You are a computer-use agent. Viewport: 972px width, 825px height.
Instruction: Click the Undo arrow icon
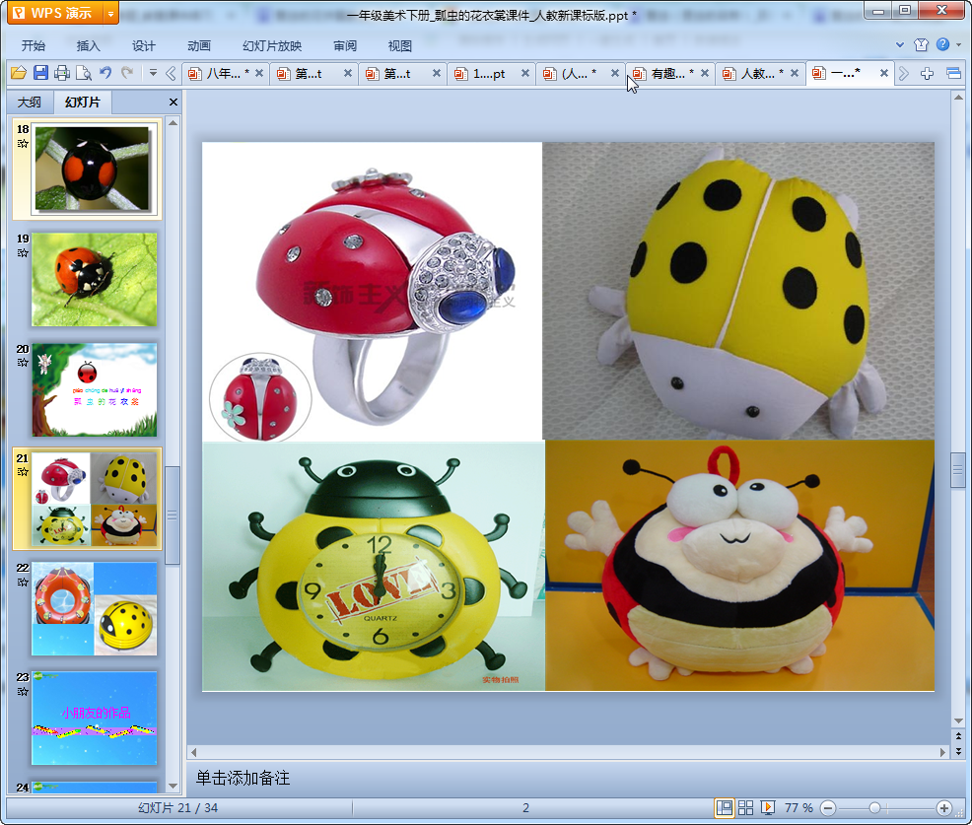[105, 73]
